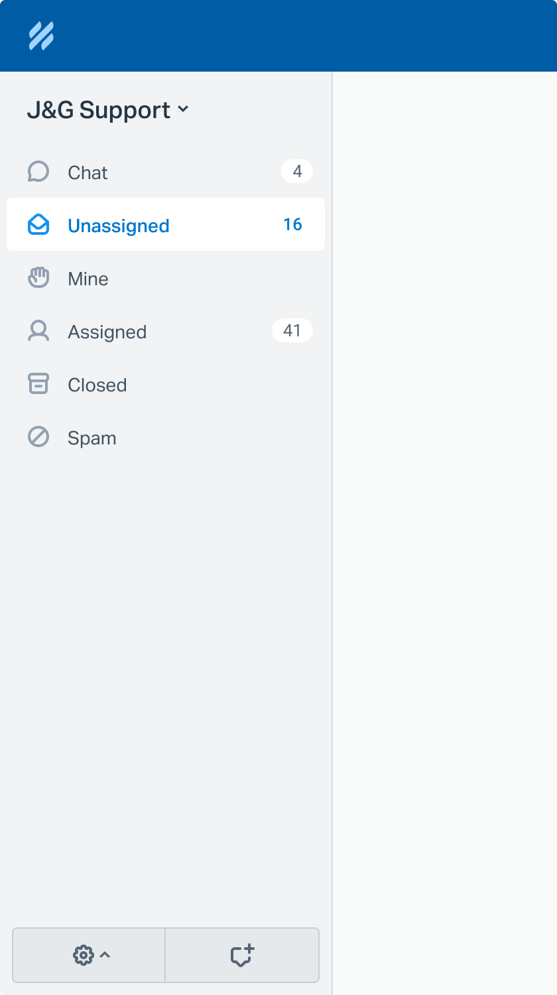The width and height of the screenshot is (557, 995).
Task: Click the Chat count badge showing 4
Action: (x=296, y=170)
